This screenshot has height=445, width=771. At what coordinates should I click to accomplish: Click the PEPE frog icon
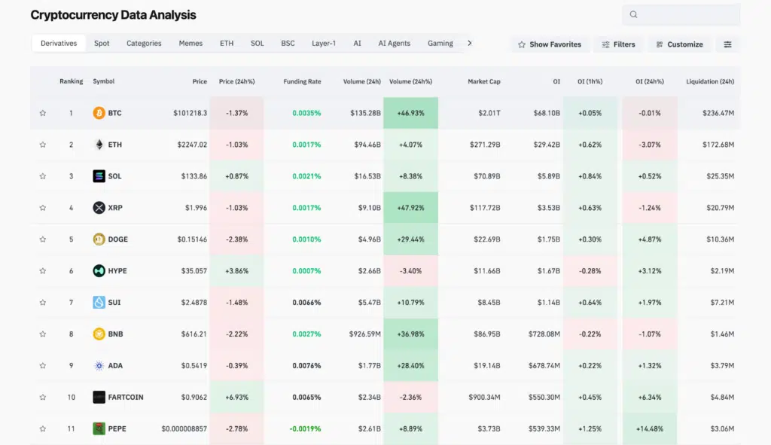(x=99, y=428)
